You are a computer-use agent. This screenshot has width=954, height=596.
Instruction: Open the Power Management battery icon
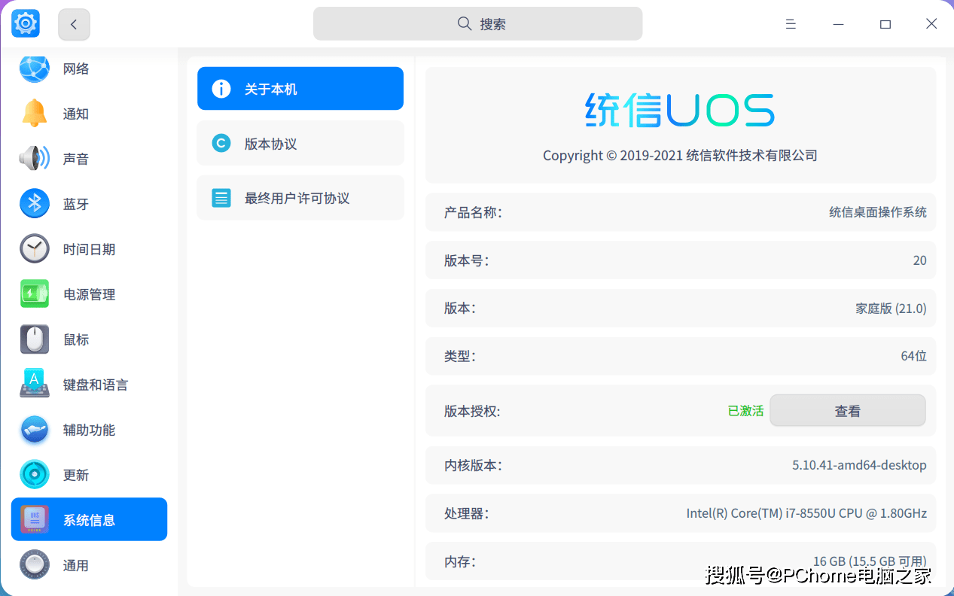34,294
